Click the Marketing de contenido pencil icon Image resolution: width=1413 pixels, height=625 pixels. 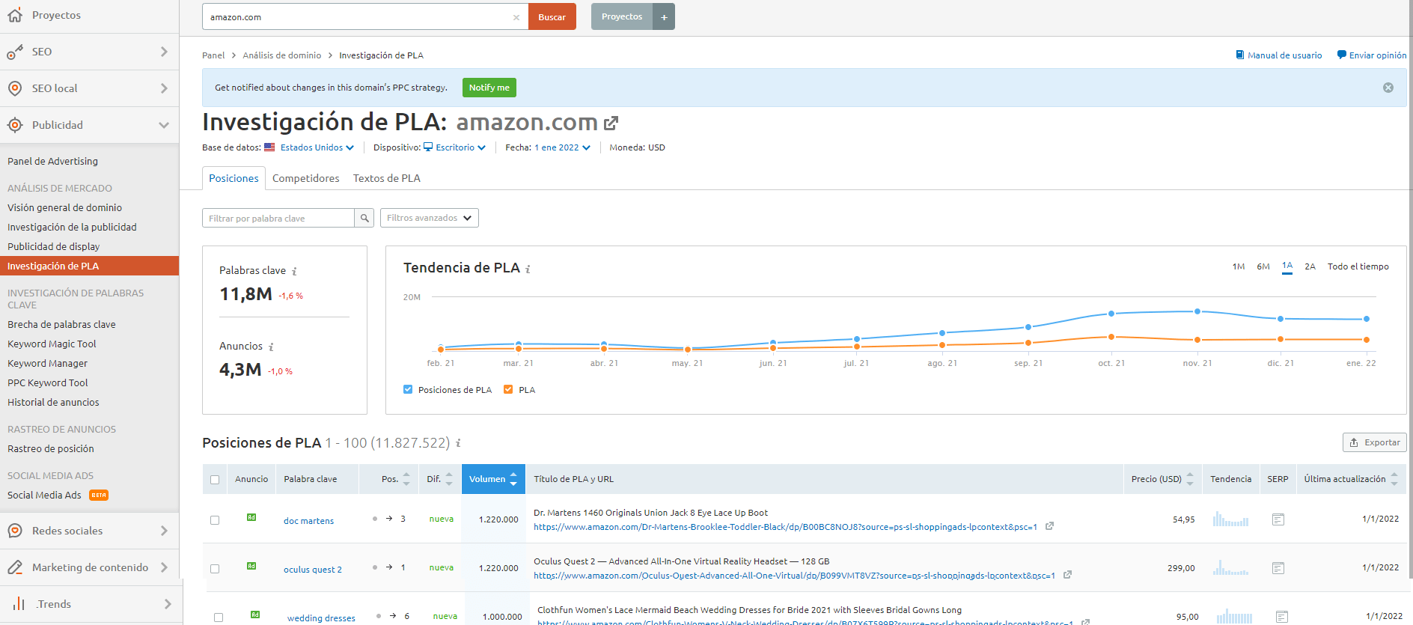[15, 567]
